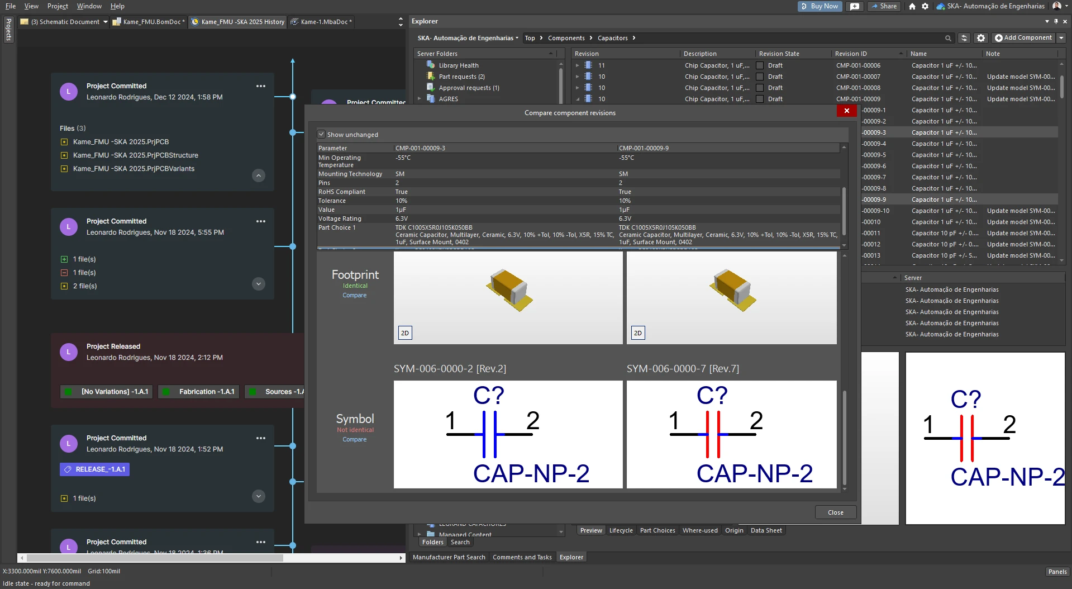Click Draft state box for CMP-001-00008
The height and width of the screenshot is (589, 1072).
[760, 88]
